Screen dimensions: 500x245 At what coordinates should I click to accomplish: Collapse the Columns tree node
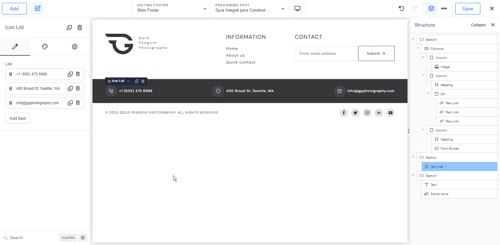418,48
